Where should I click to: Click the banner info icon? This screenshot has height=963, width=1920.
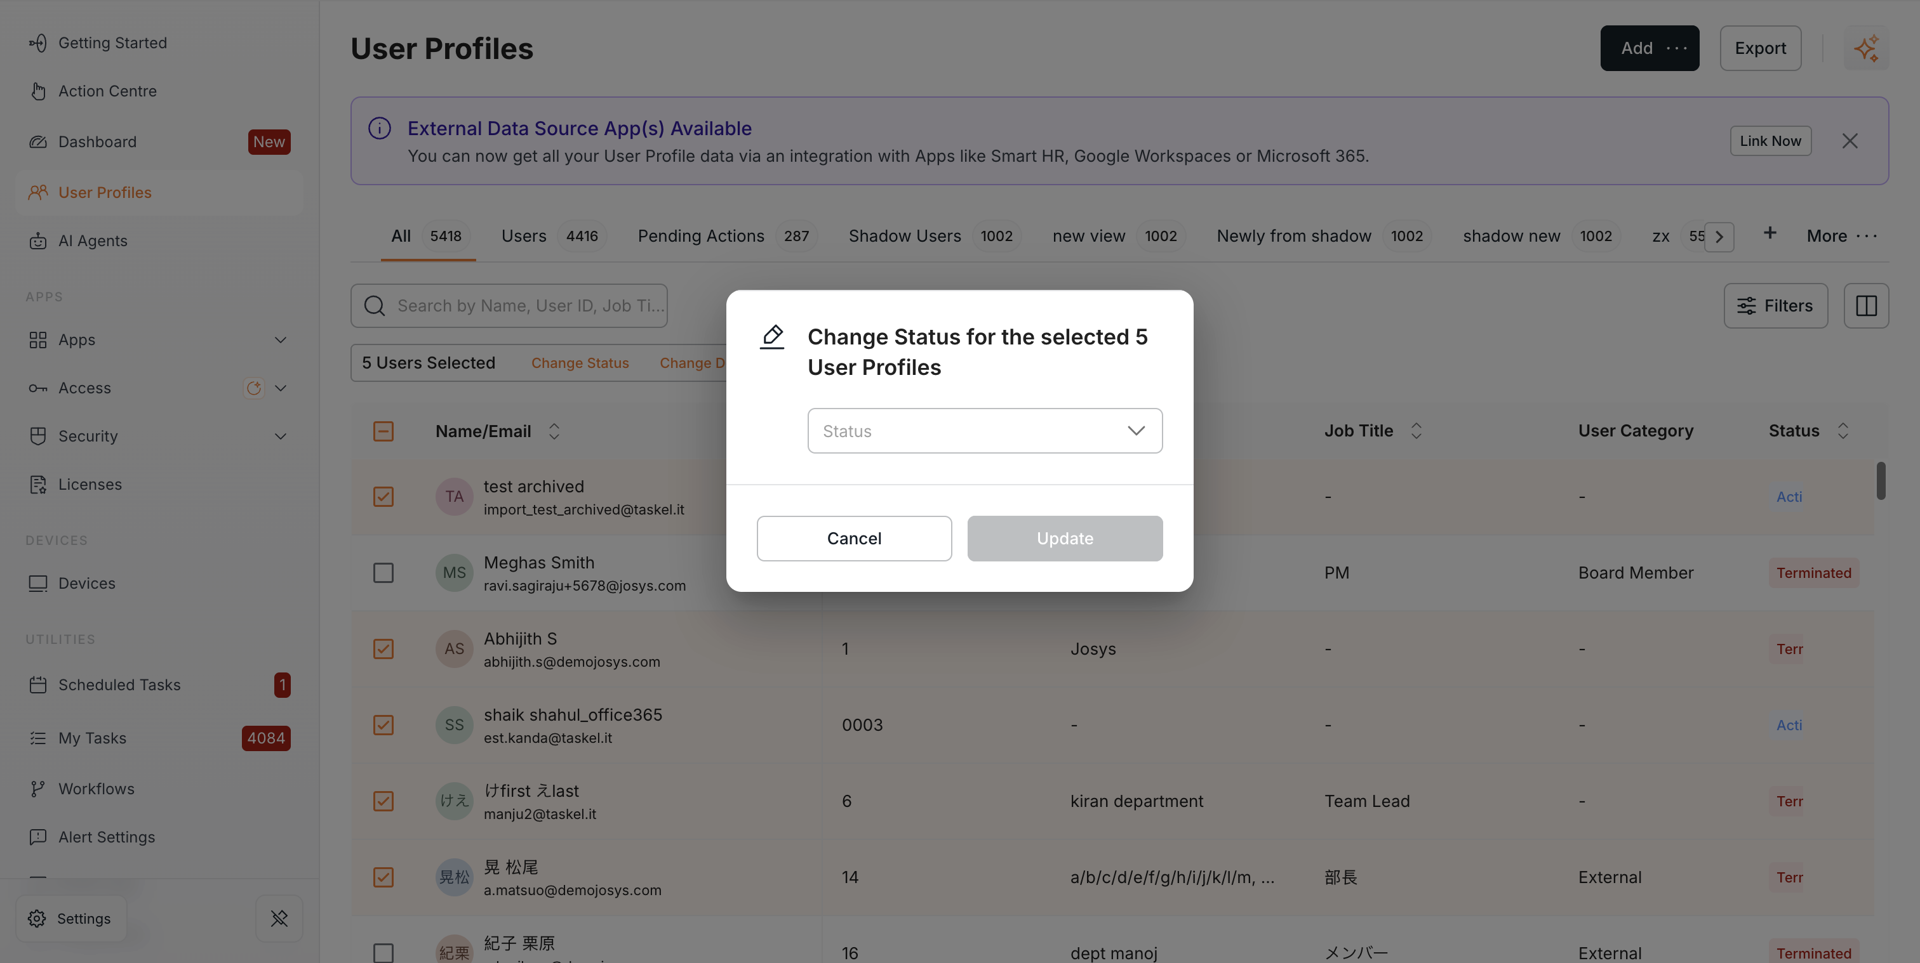[x=380, y=128]
